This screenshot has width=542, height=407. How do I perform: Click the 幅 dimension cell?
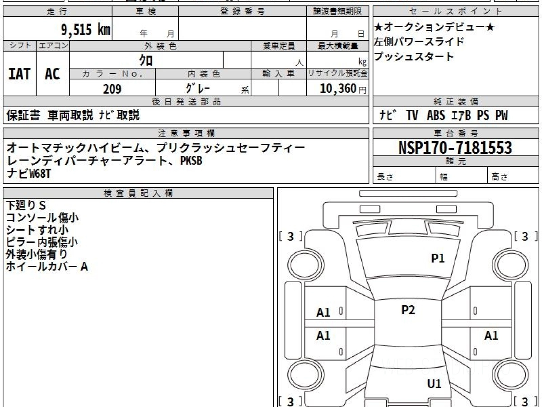462,175
